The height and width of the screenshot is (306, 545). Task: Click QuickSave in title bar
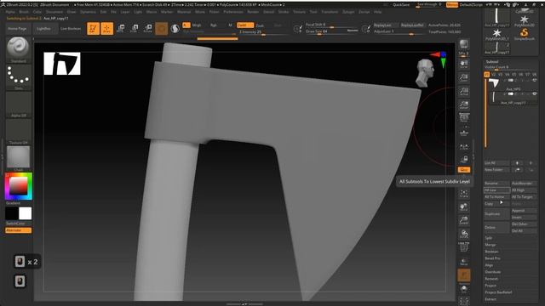[401, 5]
